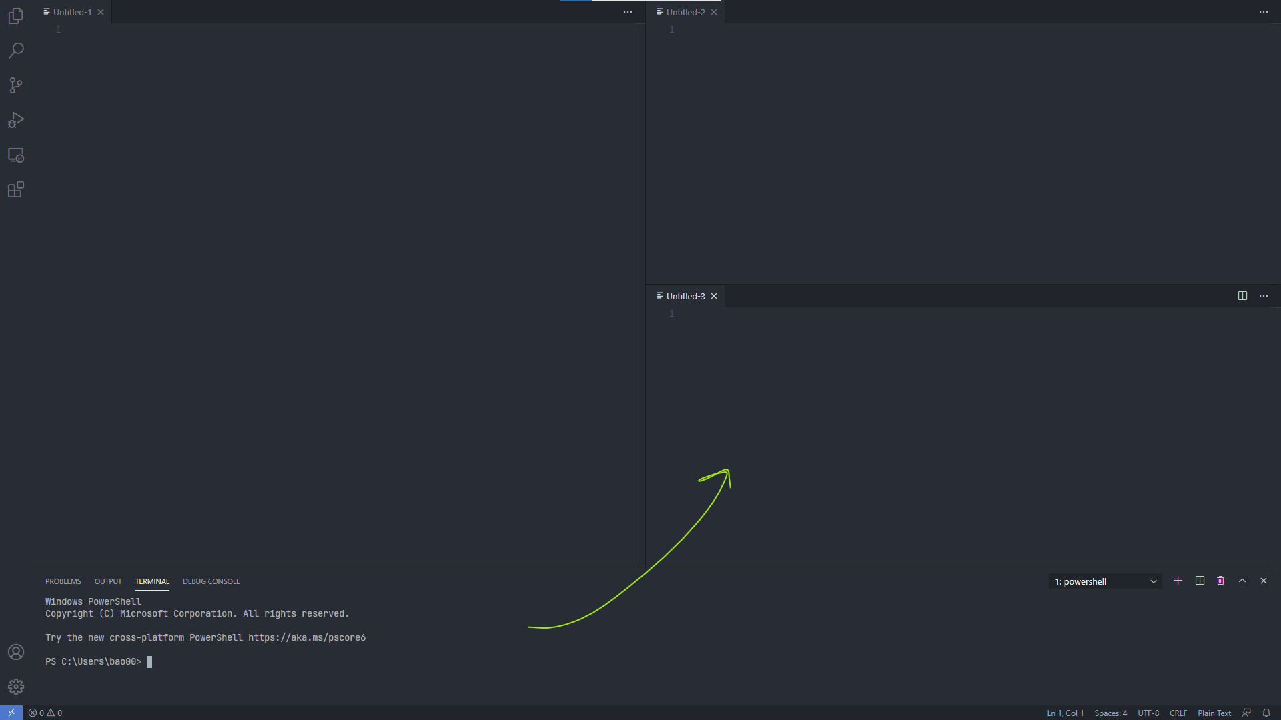Change indentation via Spaces: 4
The height and width of the screenshot is (720, 1281).
[x=1111, y=713]
